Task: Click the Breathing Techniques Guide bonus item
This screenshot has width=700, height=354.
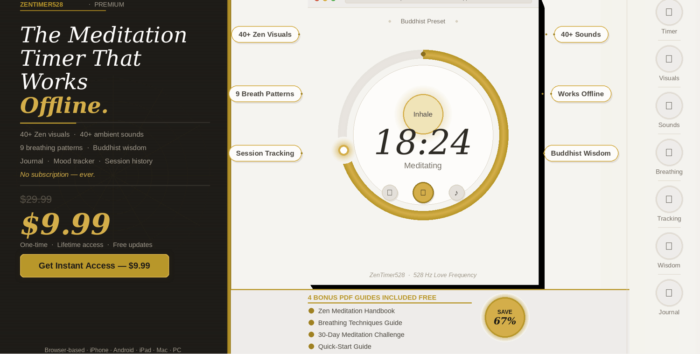Action: (360, 323)
